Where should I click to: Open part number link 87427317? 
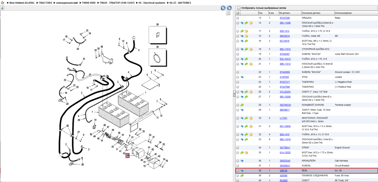[285, 82]
